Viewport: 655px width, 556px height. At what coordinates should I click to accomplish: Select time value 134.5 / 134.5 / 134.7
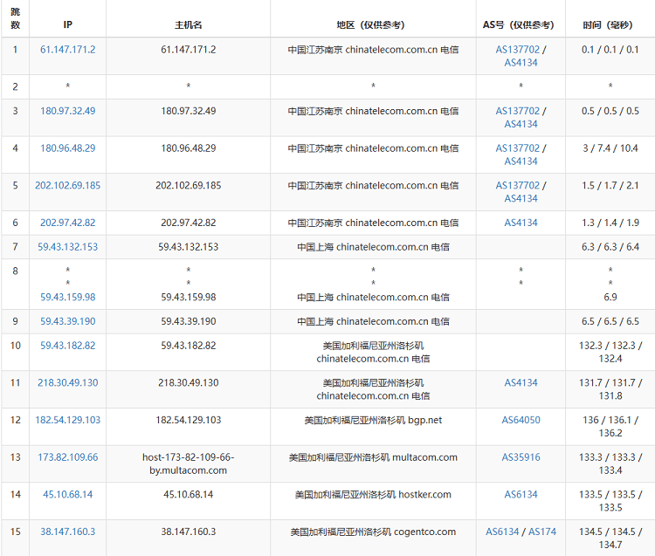610,538
